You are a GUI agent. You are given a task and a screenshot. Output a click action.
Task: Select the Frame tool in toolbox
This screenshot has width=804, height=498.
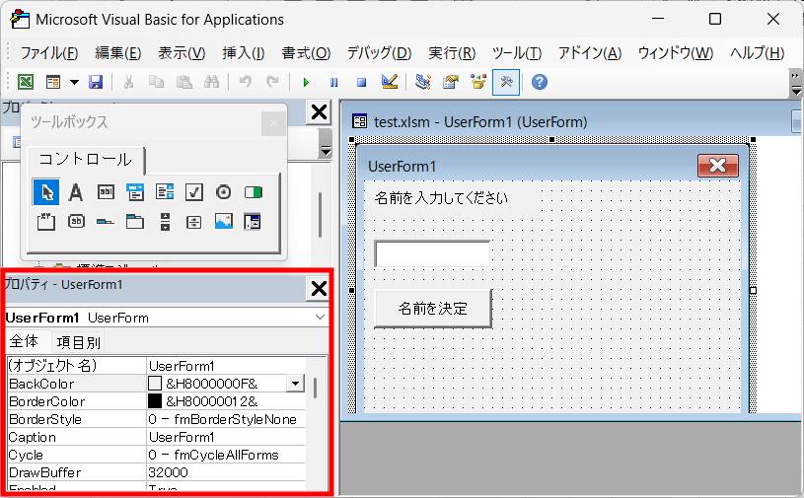tap(46, 222)
